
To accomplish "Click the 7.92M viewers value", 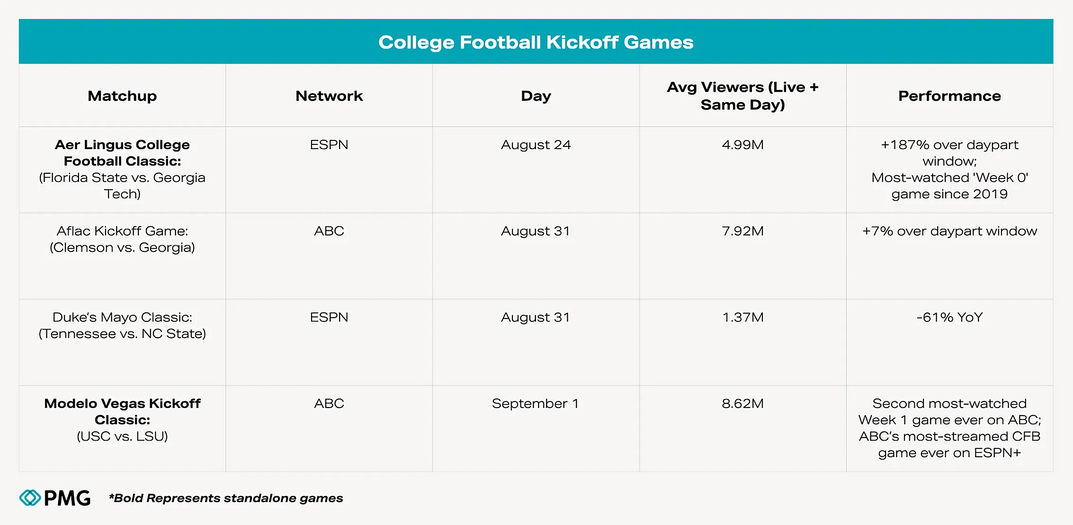I will tap(742, 231).
